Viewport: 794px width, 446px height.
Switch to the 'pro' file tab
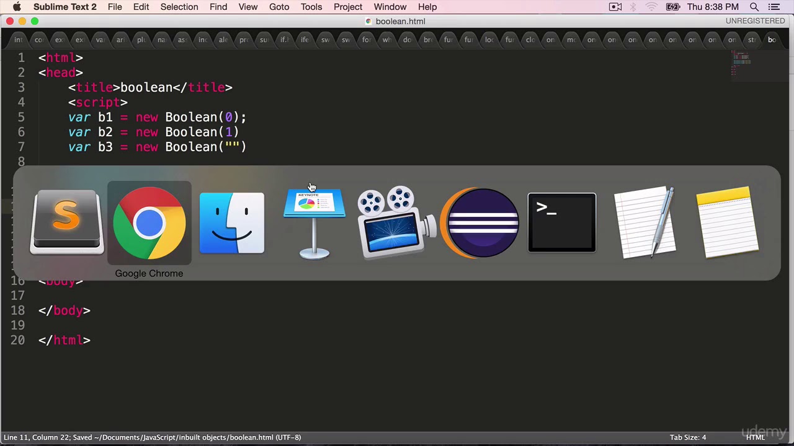click(243, 40)
